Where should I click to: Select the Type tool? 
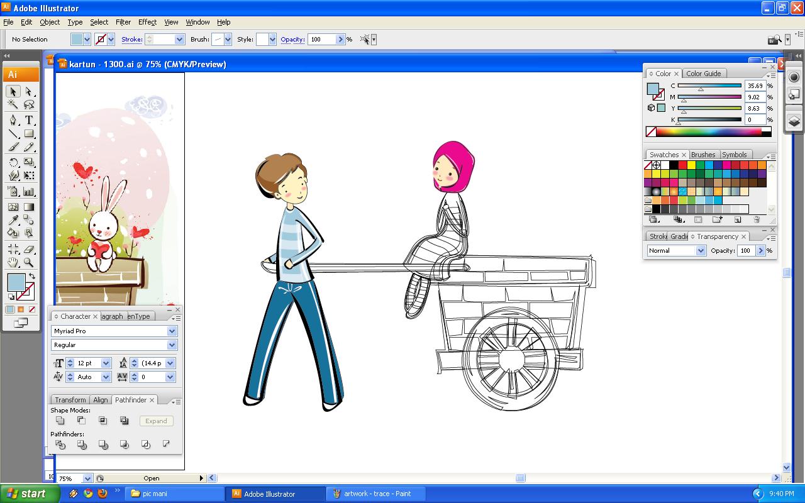click(29, 120)
